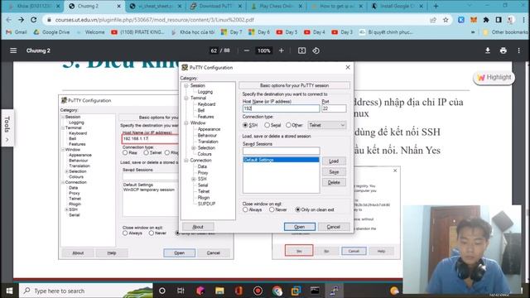
Task: Expand the Selection tree node
Action: 193,148
